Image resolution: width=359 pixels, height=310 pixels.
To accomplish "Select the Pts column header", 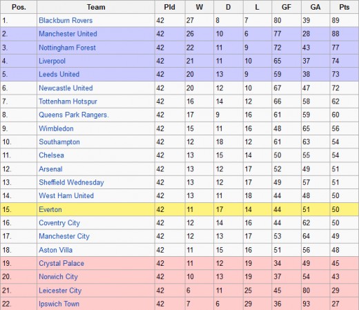I will pos(345,7).
